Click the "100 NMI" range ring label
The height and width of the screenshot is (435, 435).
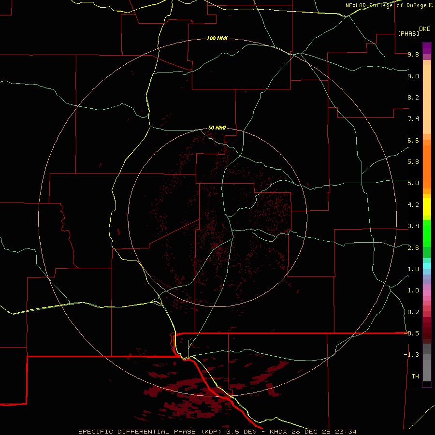click(x=217, y=38)
